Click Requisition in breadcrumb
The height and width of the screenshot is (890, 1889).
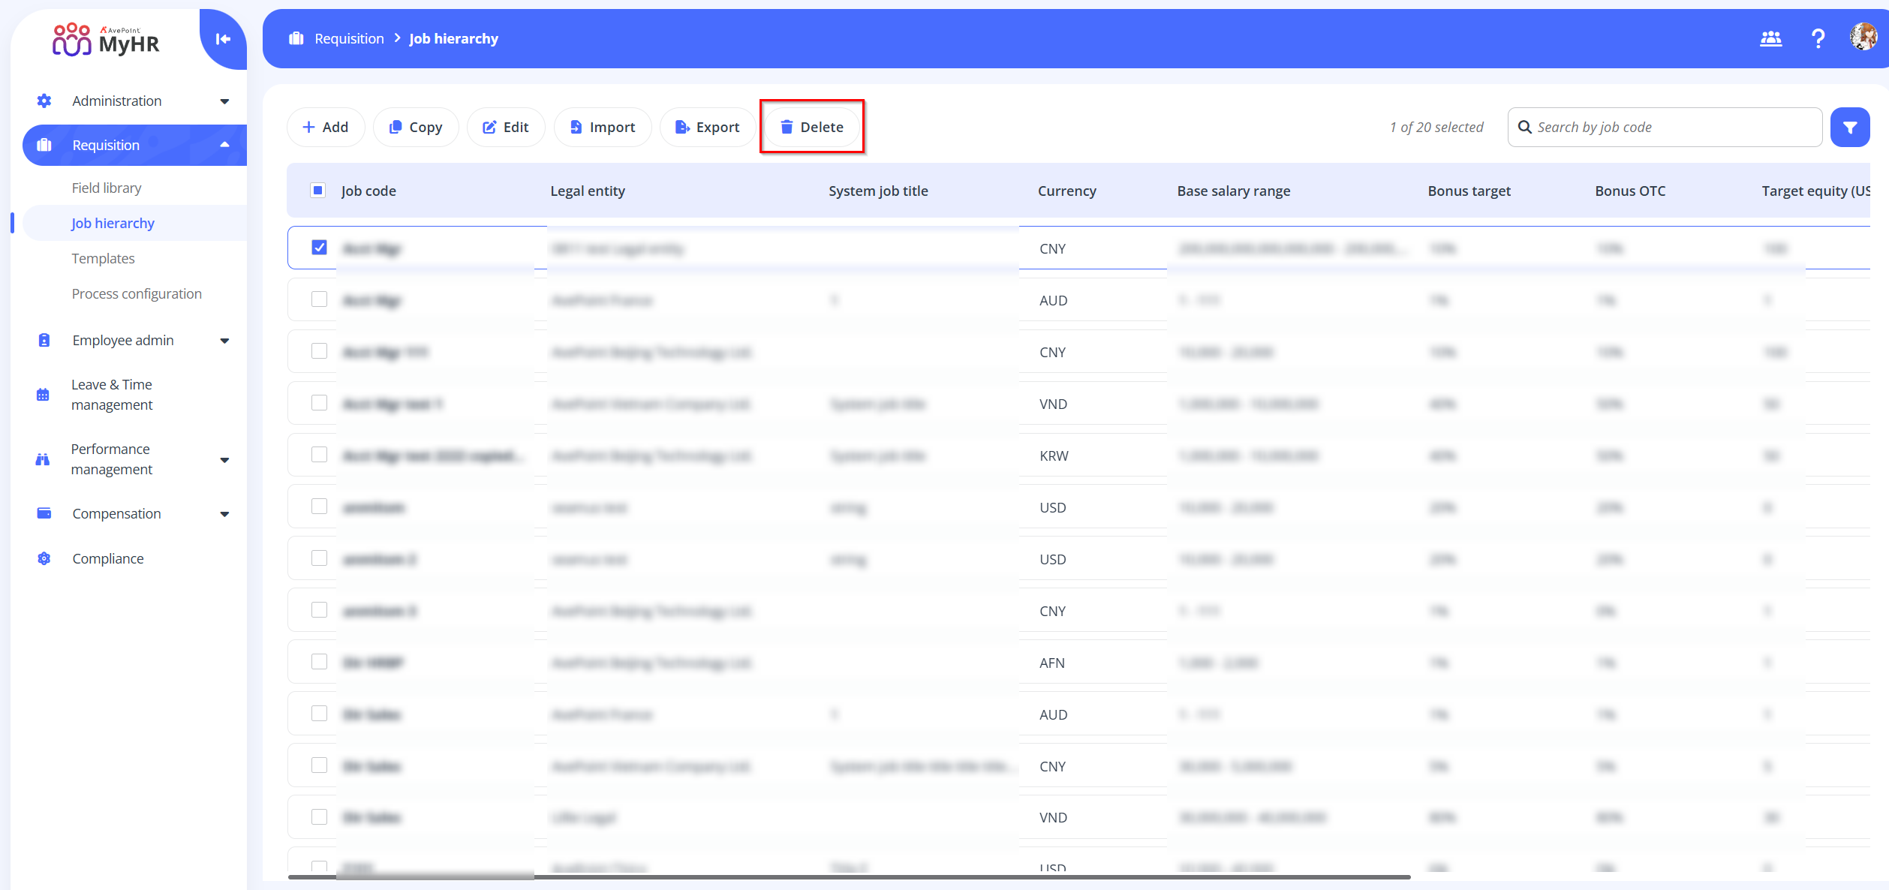click(x=349, y=38)
